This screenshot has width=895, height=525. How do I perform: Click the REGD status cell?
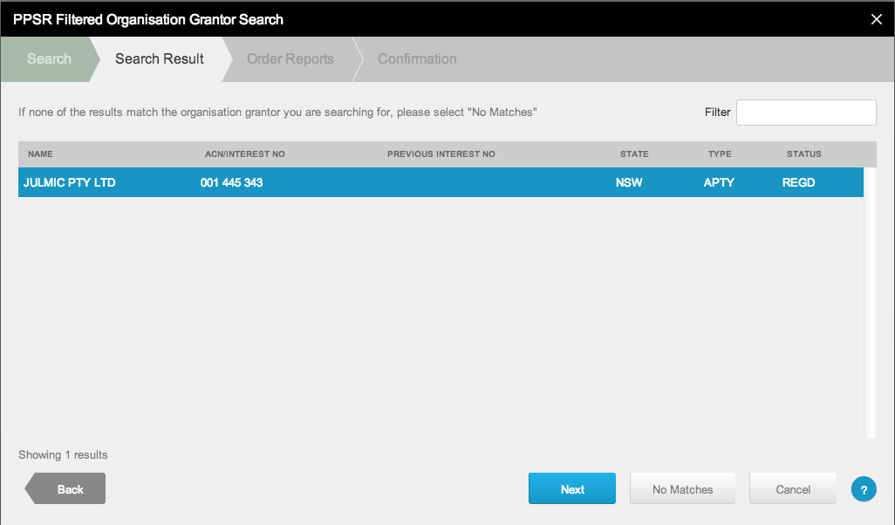click(798, 182)
